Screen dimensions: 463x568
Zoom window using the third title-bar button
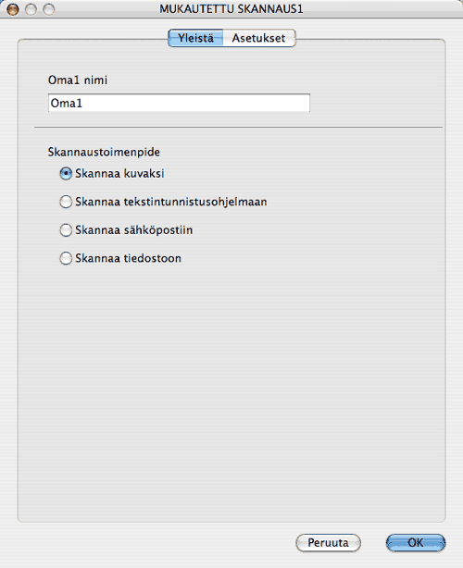tap(48, 9)
